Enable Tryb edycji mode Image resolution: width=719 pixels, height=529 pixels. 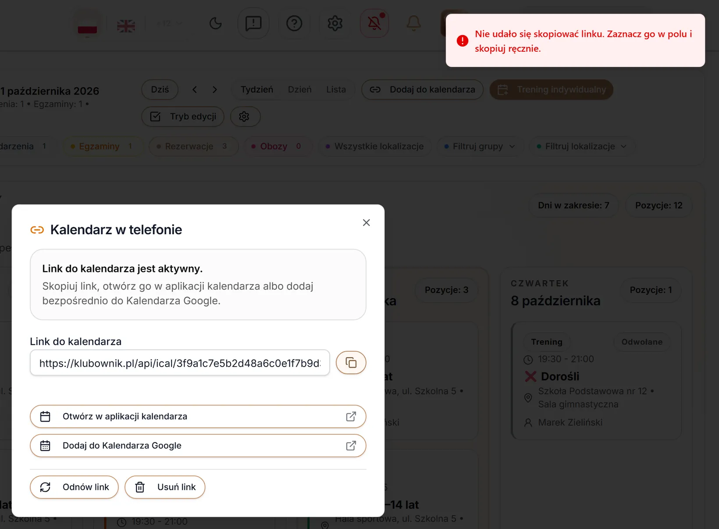point(183,117)
